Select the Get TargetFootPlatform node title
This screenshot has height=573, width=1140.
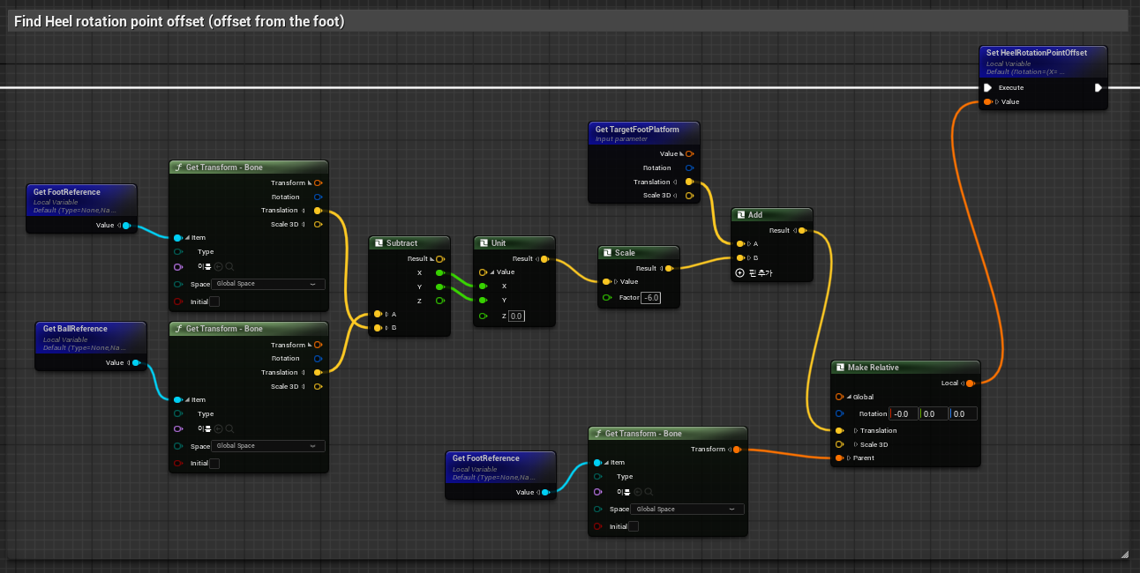pos(637,130)
